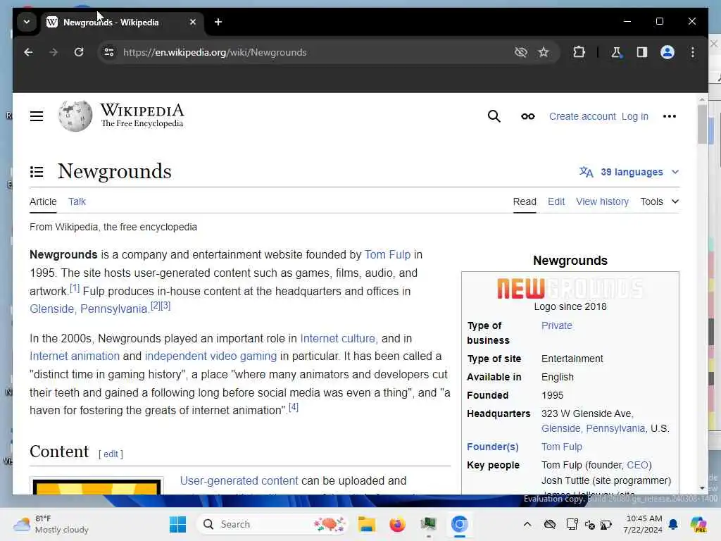View site information icon in address bar
721x541 pixels.
coord(109,52)
